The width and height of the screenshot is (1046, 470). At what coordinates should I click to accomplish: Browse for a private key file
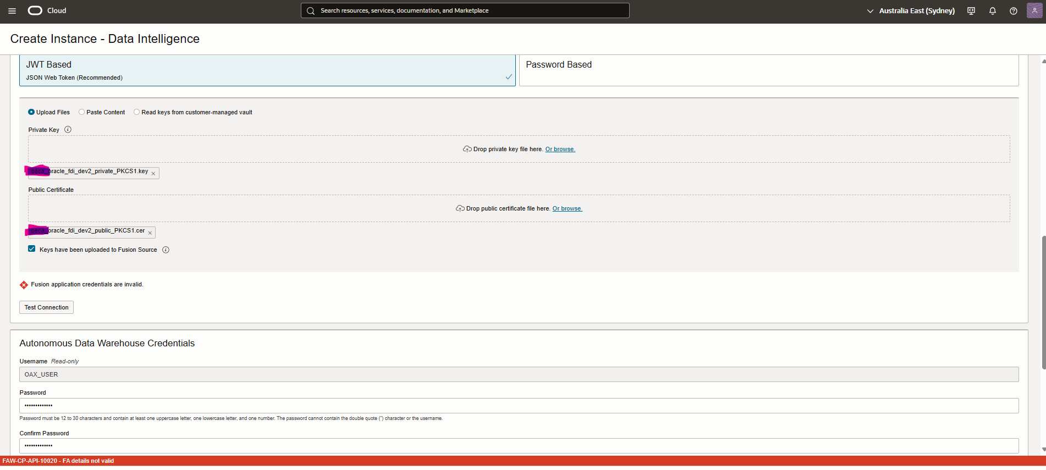(x=560, y=150)
